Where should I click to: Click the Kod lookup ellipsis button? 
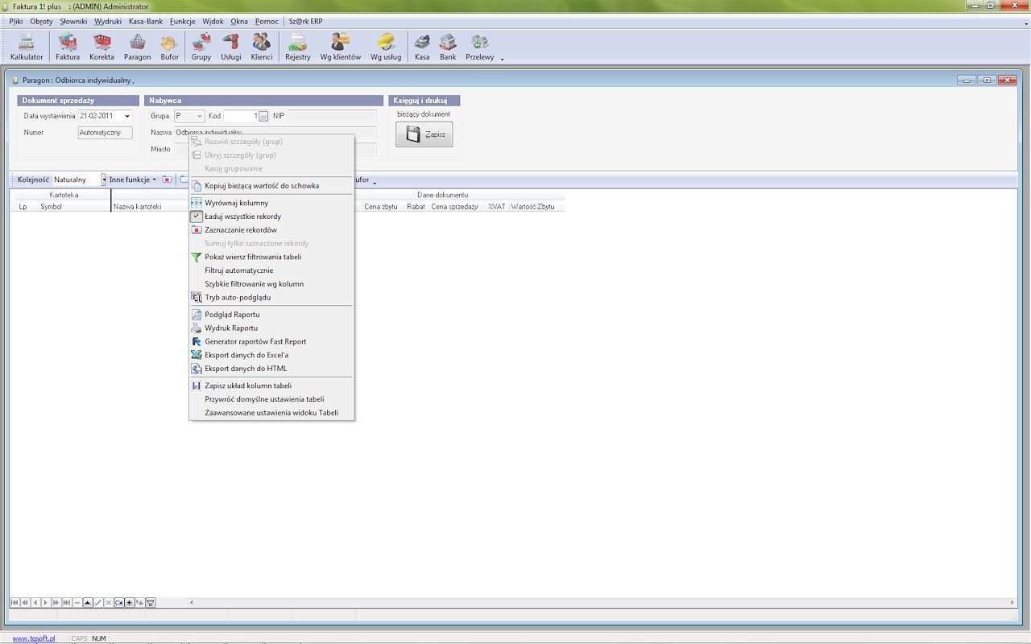(x=263, y=116)
